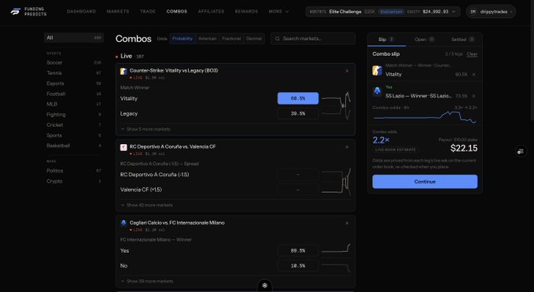Click the Live section heading
534x292 pixels.
pyautogui.click(x=126, y=56)
